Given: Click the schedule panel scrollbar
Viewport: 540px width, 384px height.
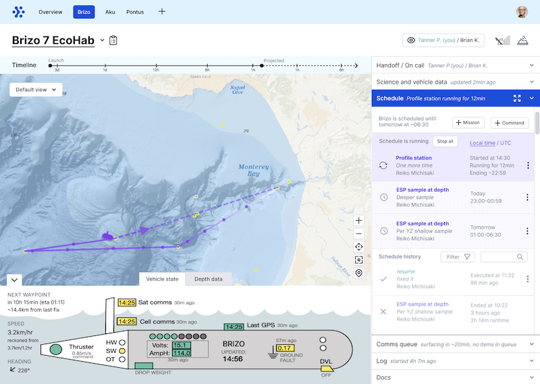Looking at the screenshot, I should (x=537, y=123).
